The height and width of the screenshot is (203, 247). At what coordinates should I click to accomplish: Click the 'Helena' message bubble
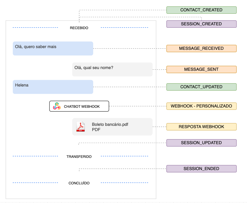(x=53, y=87)
